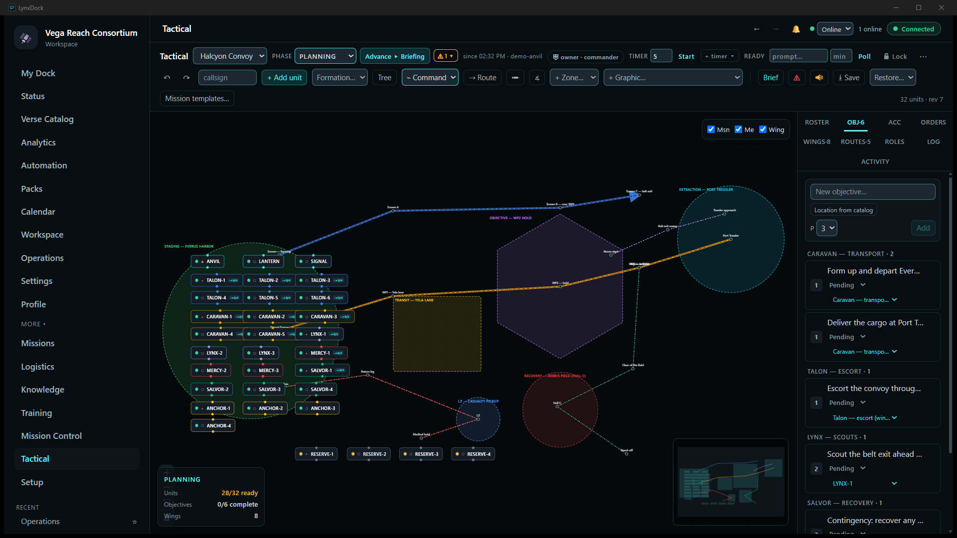This screenshot has height=538, width=957.
Task: Click the Mission templates button
Action: 197,99
